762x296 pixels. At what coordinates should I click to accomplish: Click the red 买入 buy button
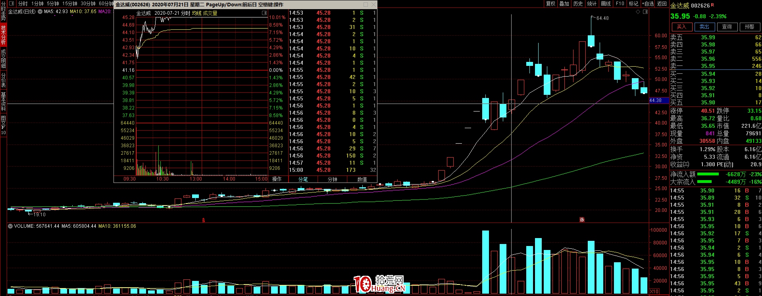682,27
